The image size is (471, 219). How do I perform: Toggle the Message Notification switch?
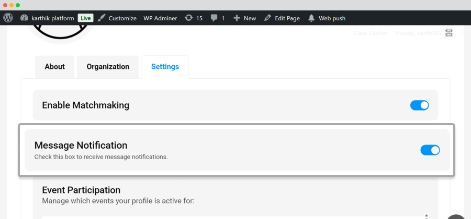coord(430,150)
